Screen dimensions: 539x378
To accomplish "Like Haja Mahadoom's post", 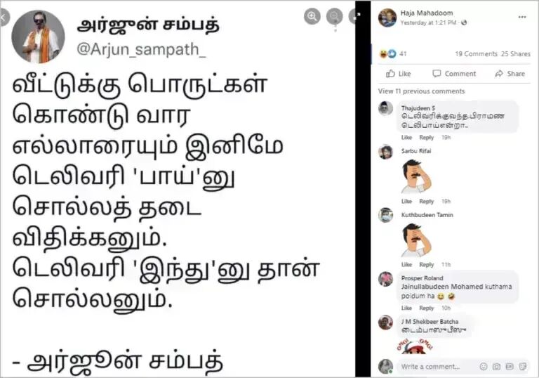I will pyautogui.click(x=399, y=74).
